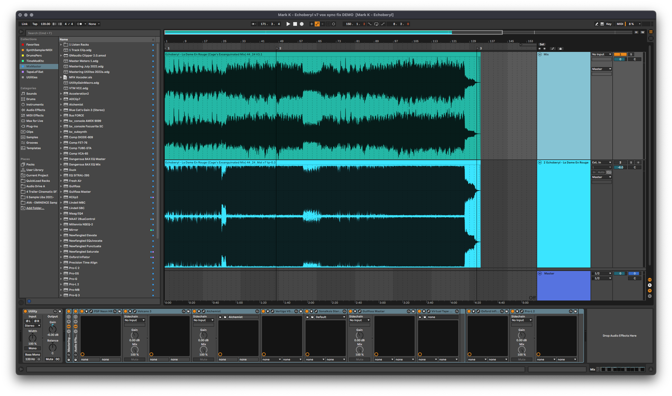Select the Audio Effects browser category
Viewport: 672px width, 396px height.
36,110
